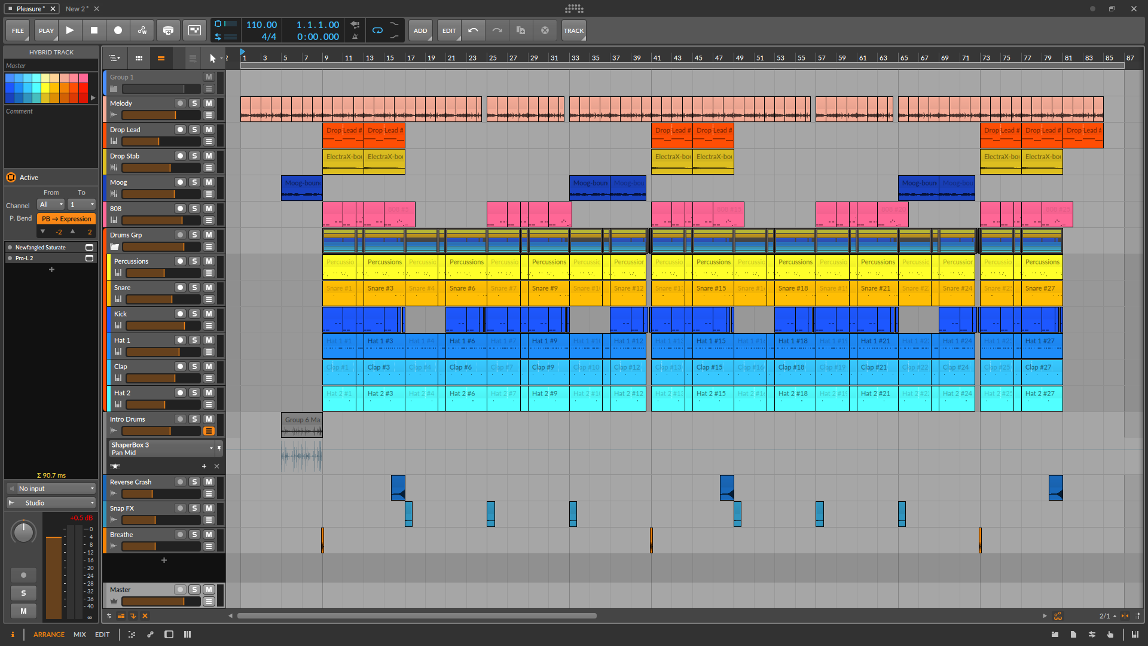
Task: Click the undo arrow icon
Action: click(473, 31)
